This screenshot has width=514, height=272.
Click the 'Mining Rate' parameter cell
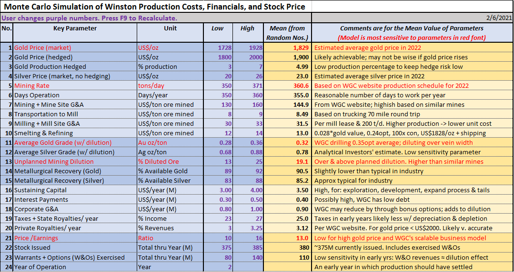tap(75, 85)
